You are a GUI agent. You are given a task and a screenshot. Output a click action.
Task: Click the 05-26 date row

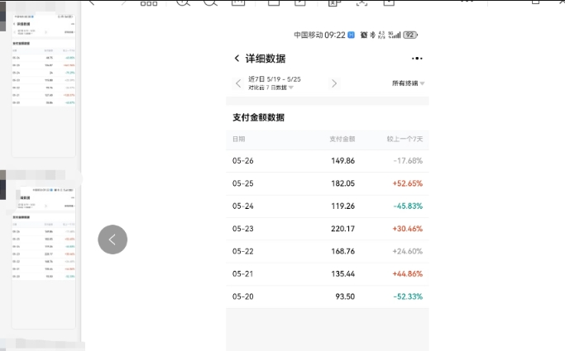point(242,161)
